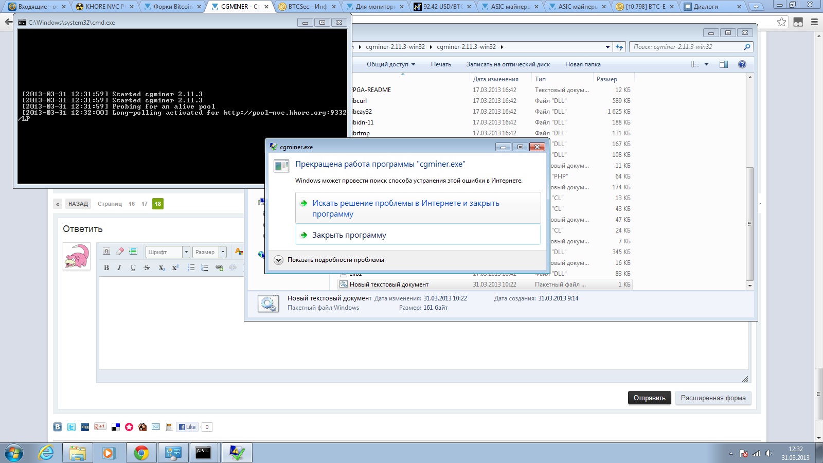Share the page by email icon

click(156, 427)
